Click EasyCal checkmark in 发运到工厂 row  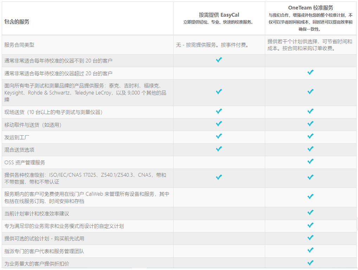(x=219, y=136)
